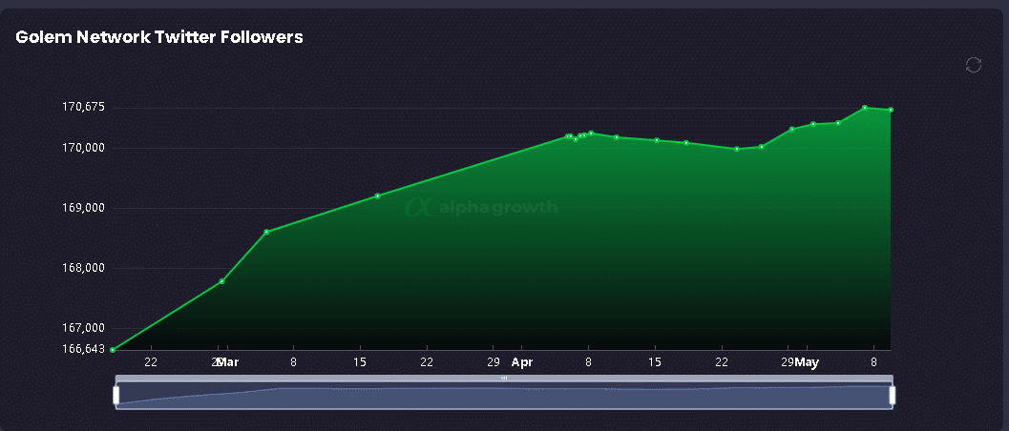
Task: Grab the left range slider handle
Action: coord(116,395)
